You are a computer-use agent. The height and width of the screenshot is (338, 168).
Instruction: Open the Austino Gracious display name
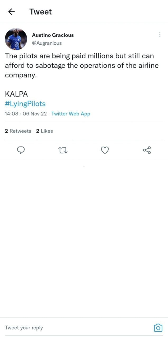53,35
